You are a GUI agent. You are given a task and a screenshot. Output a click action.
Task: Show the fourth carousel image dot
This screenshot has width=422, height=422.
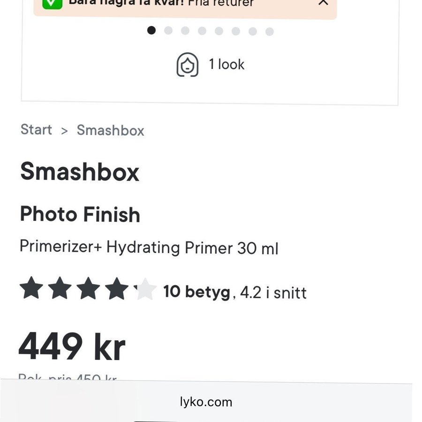pyautogui.click(x=202, y=31)
